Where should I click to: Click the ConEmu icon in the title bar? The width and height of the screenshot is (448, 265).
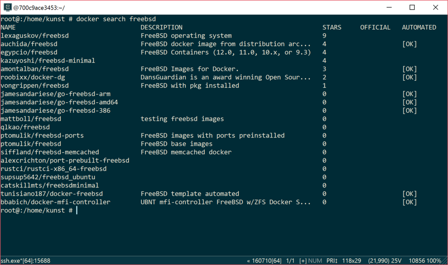point(6,7)
